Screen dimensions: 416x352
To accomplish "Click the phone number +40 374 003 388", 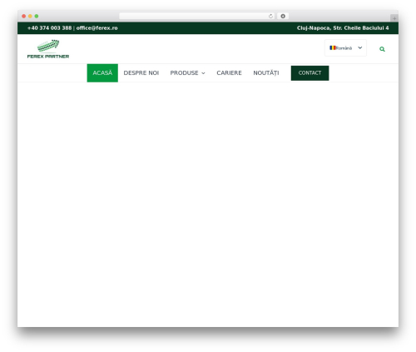I will (x=50, y=28).
